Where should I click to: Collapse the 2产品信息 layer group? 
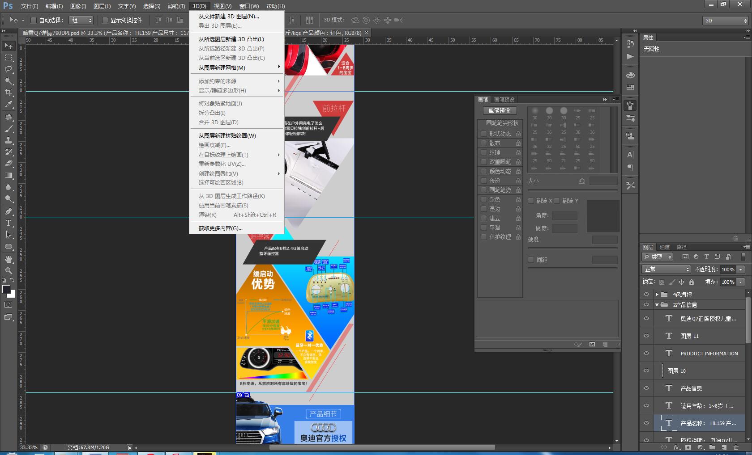click(657, 305)
